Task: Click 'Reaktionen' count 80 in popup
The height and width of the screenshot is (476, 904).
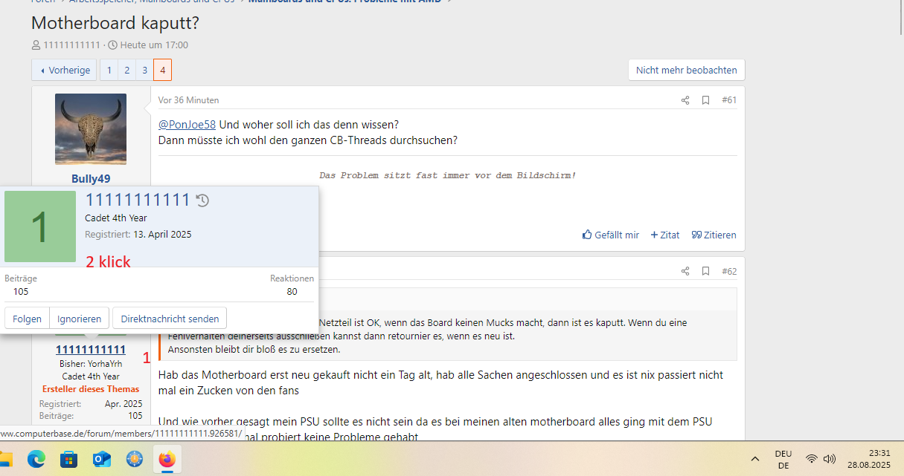Action: coord(292,291)
